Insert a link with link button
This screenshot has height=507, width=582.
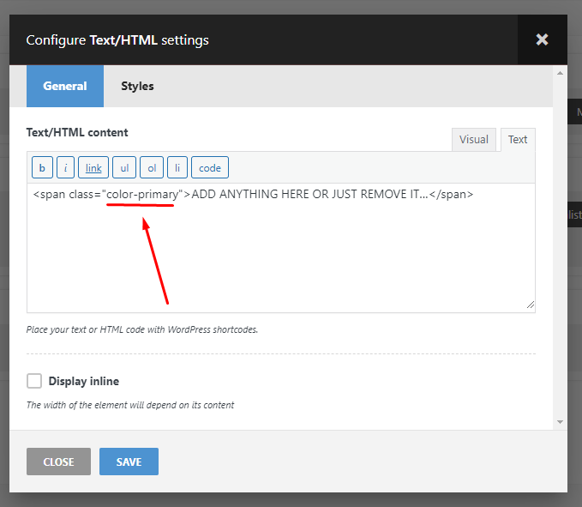(93, 168)
